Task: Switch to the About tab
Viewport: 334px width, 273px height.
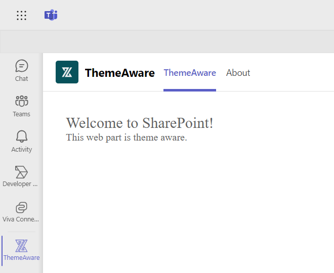Action: 238,73
